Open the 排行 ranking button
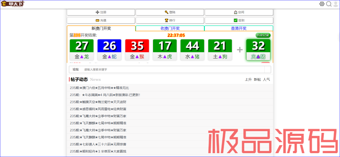This screenshot has width=340, height=157. pyautogui.click(x=170, y=20)
